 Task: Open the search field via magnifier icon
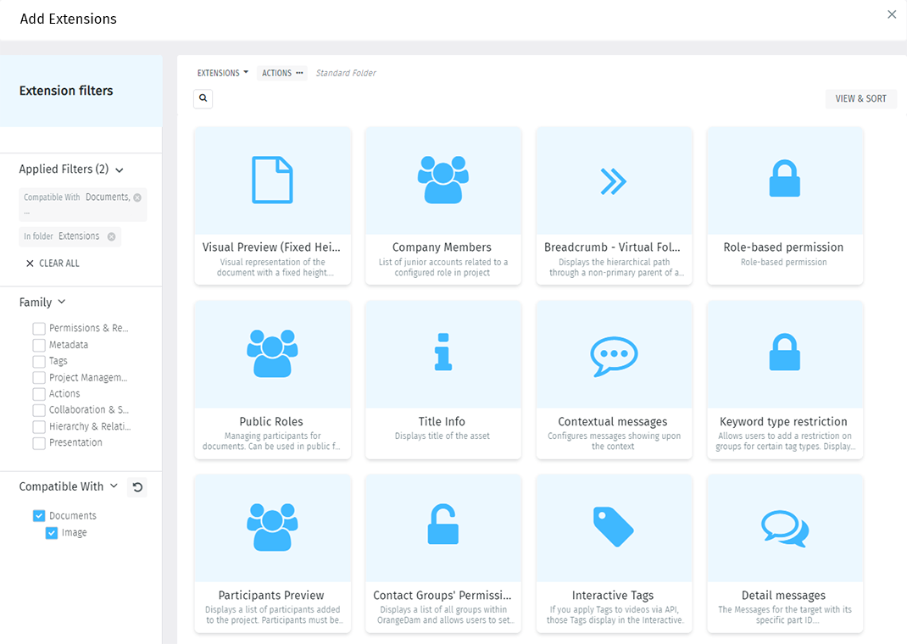coord(203,98)
